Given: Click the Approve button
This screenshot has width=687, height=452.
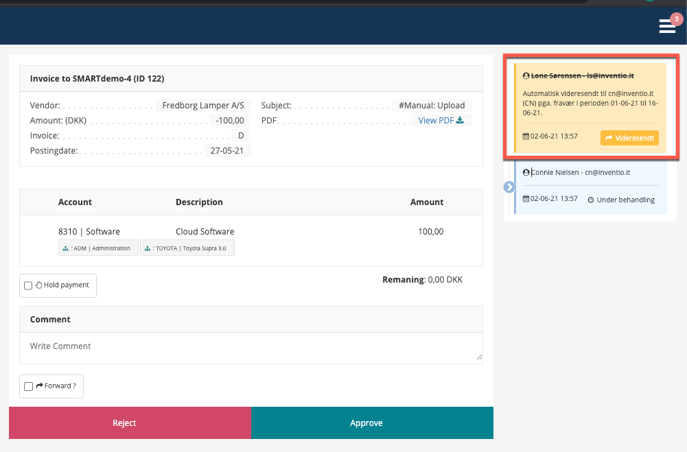Looking at the screenshot, I should coord(373,423).
